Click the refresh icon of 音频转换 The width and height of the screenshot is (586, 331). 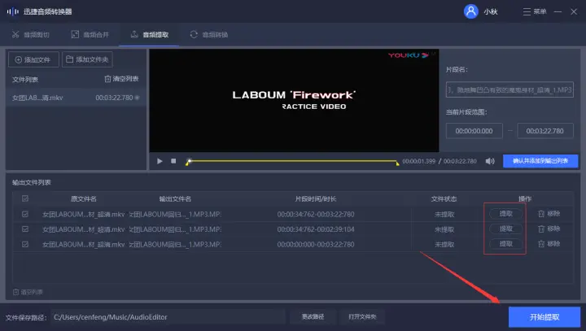point(194,34)
